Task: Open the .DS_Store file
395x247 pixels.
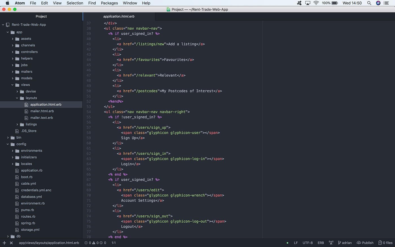Action: coord(28,131)
